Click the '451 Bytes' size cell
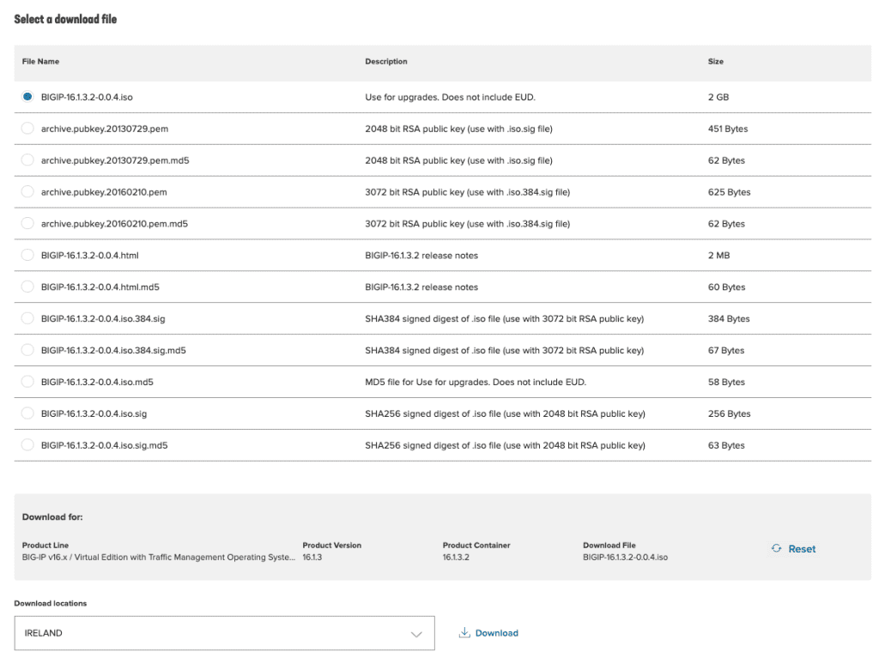The image size is (879, 658). coord(728,129)
